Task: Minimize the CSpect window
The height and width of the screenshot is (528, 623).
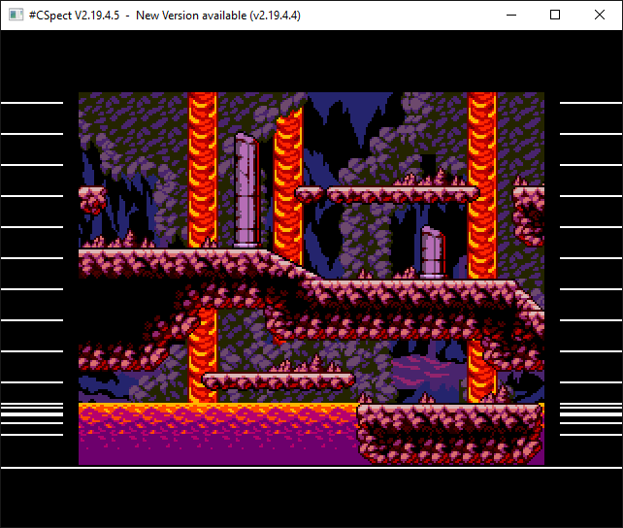Action: [x=511, y=16]
